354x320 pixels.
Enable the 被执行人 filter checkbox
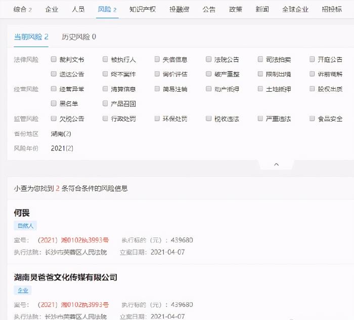(106, 59)
